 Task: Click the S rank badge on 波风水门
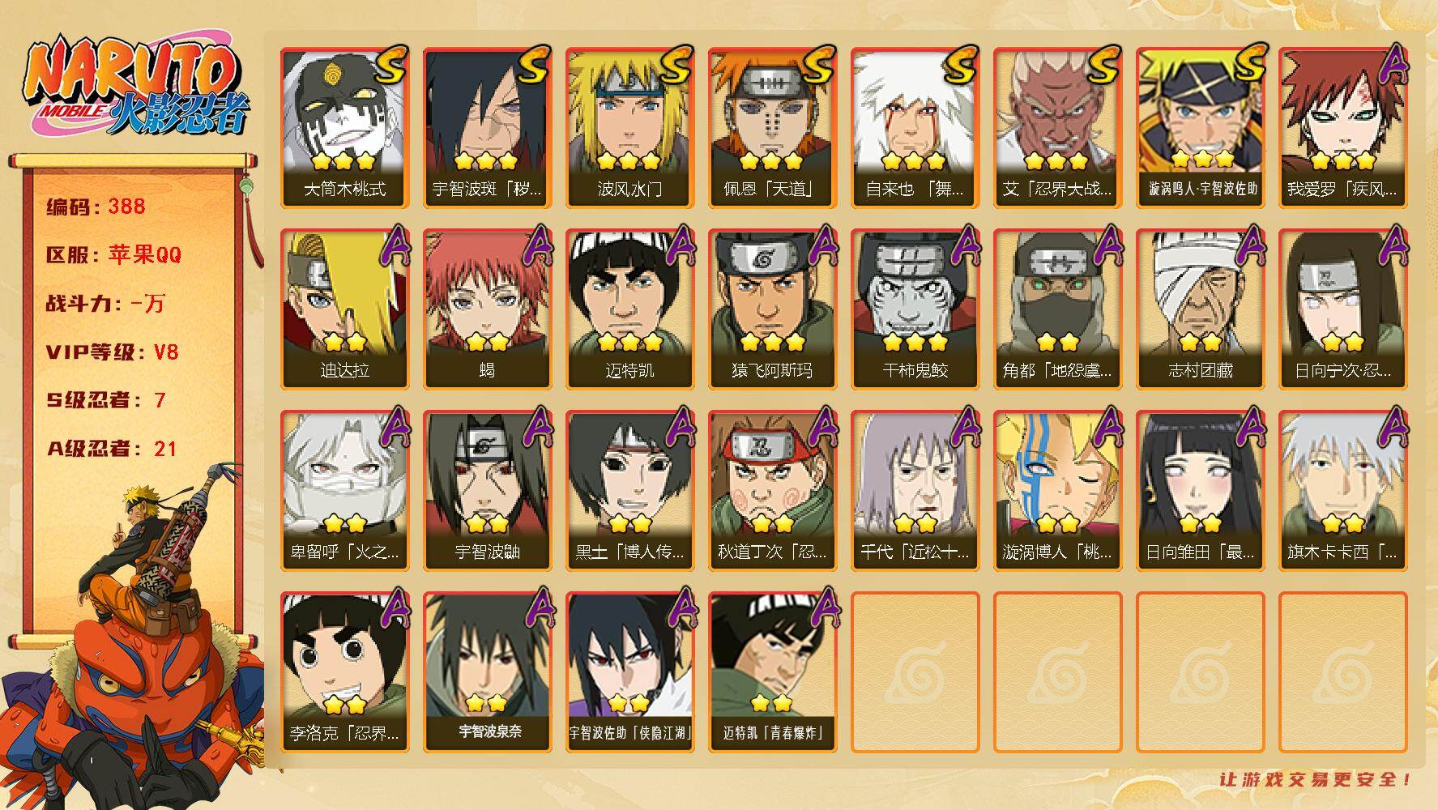click(x=676, y=65)
